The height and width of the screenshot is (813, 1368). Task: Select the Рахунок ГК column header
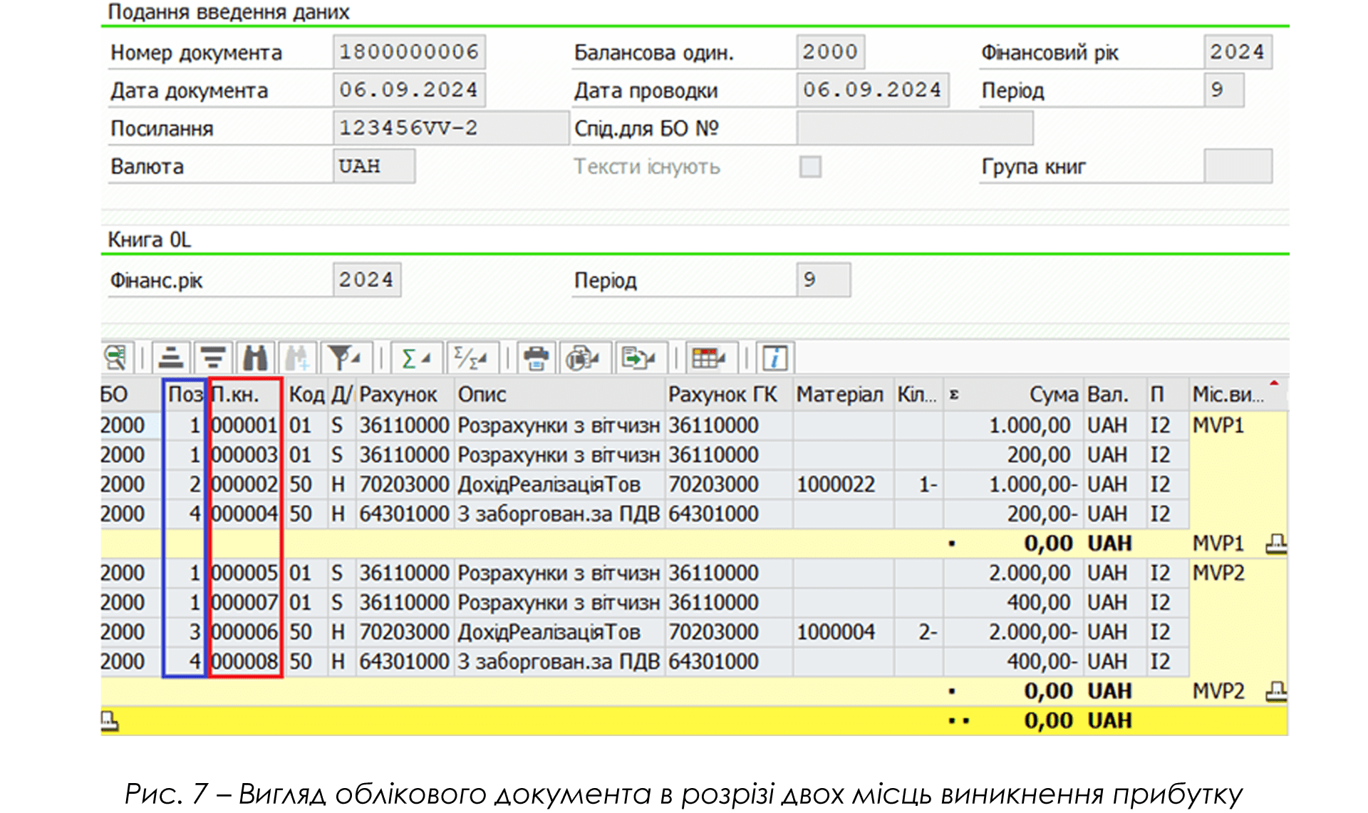[728, 394]
